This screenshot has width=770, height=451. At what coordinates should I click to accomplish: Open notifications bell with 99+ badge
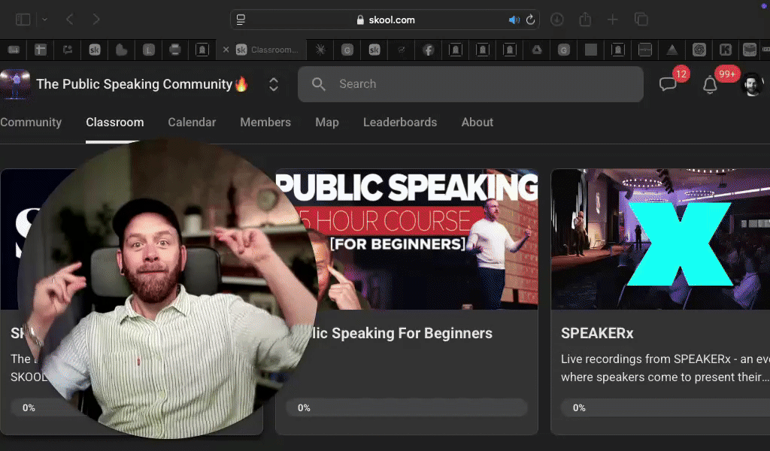pos(710,84)
